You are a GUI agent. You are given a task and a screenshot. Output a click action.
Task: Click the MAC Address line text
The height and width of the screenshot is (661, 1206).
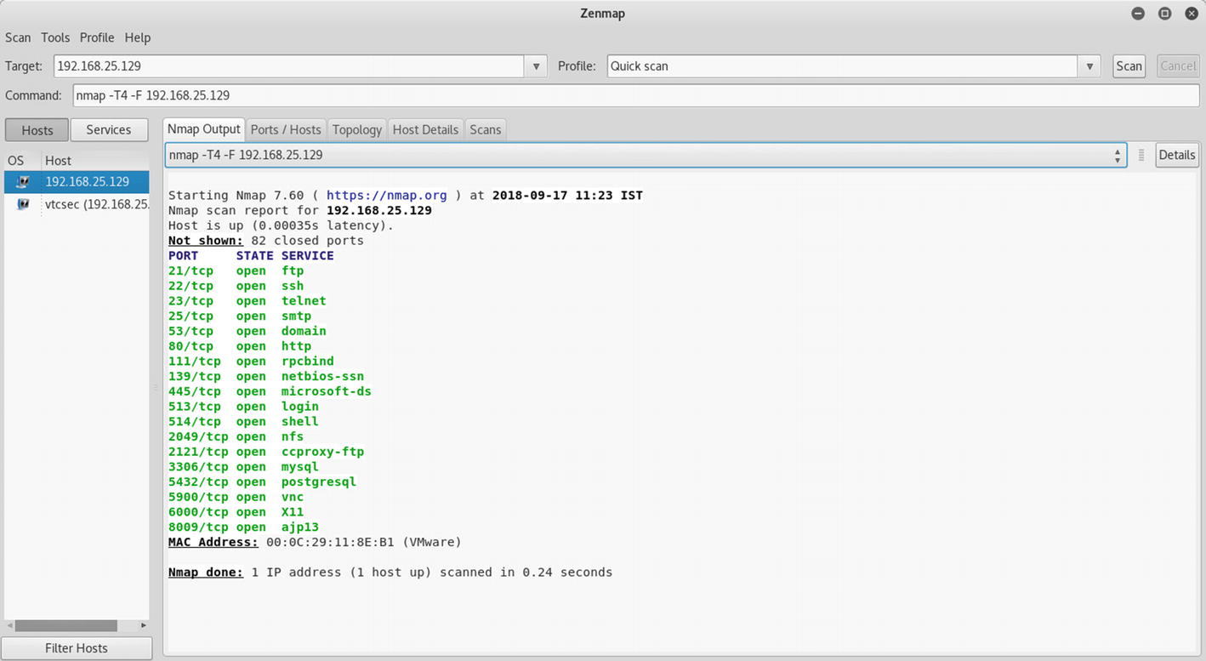(316, 543)
